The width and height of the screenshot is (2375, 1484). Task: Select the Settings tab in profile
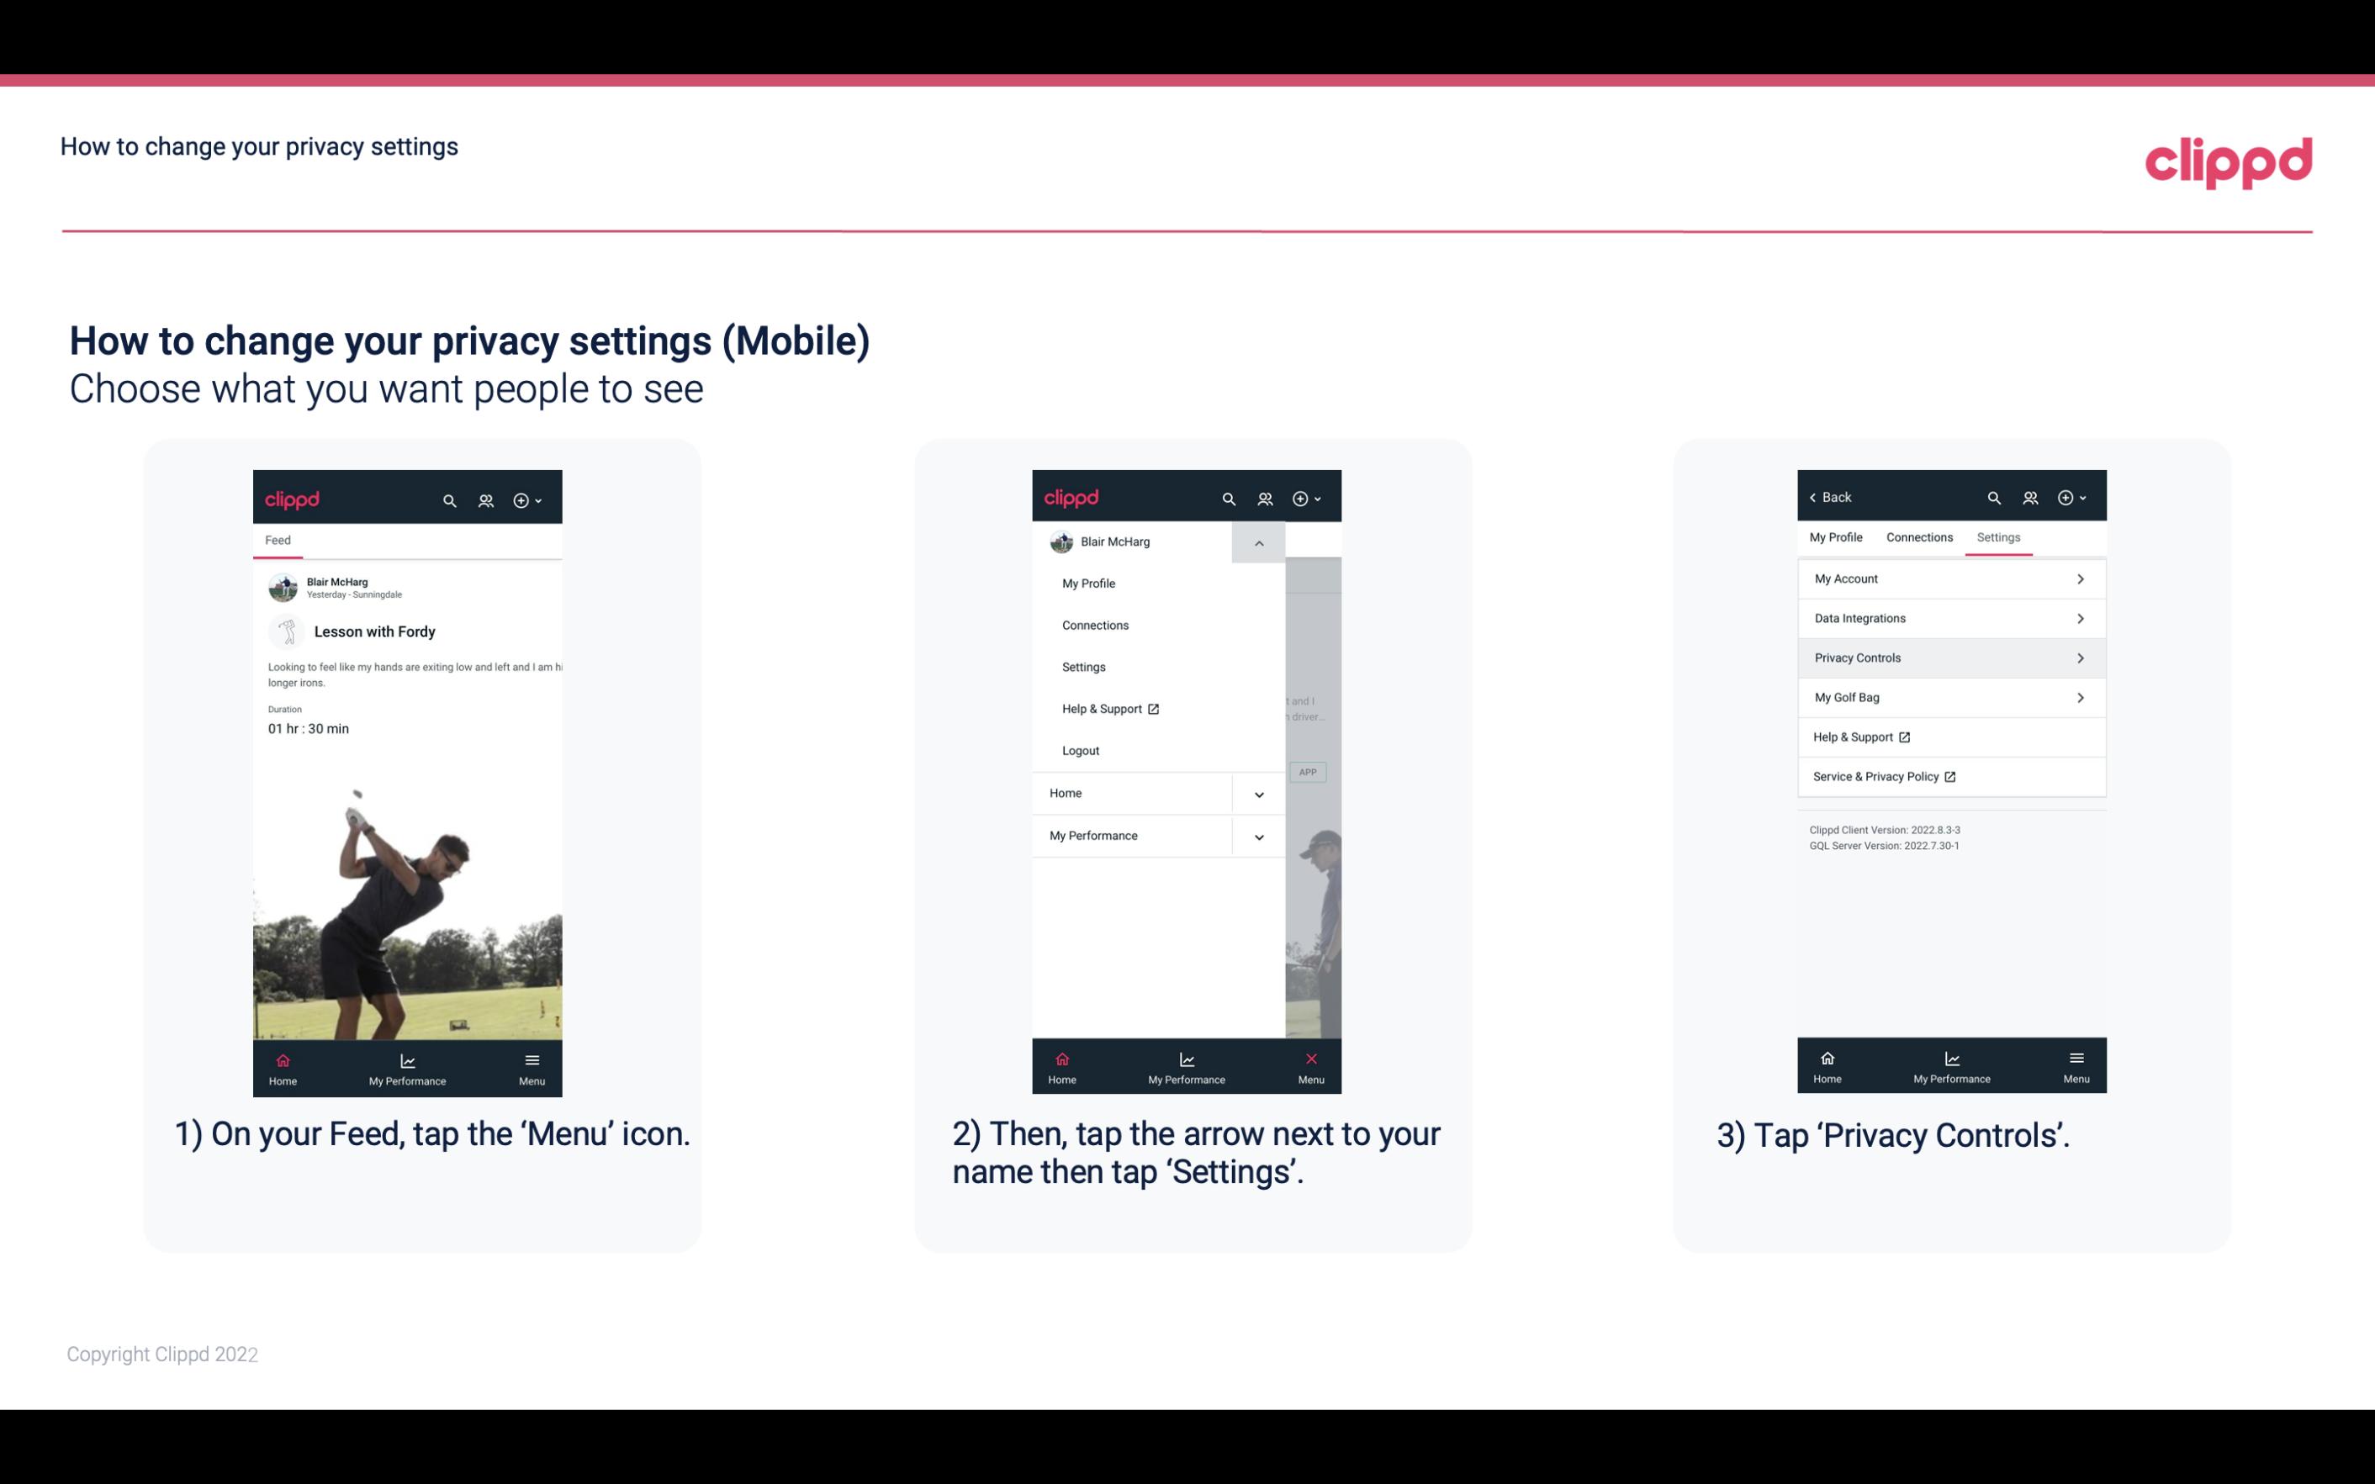[1999, 536]
